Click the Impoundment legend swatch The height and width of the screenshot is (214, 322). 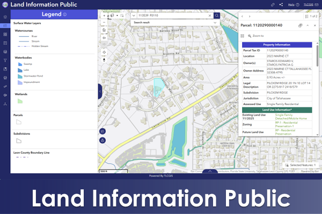[x=20, y=82]
